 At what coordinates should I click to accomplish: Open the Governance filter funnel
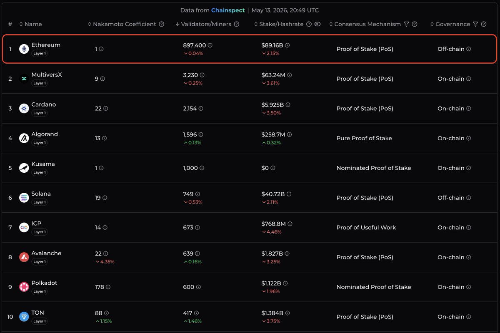475,24
